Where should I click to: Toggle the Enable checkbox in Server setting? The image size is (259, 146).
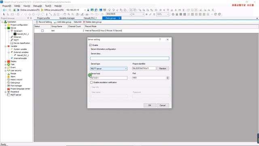[x=90, y=45]
